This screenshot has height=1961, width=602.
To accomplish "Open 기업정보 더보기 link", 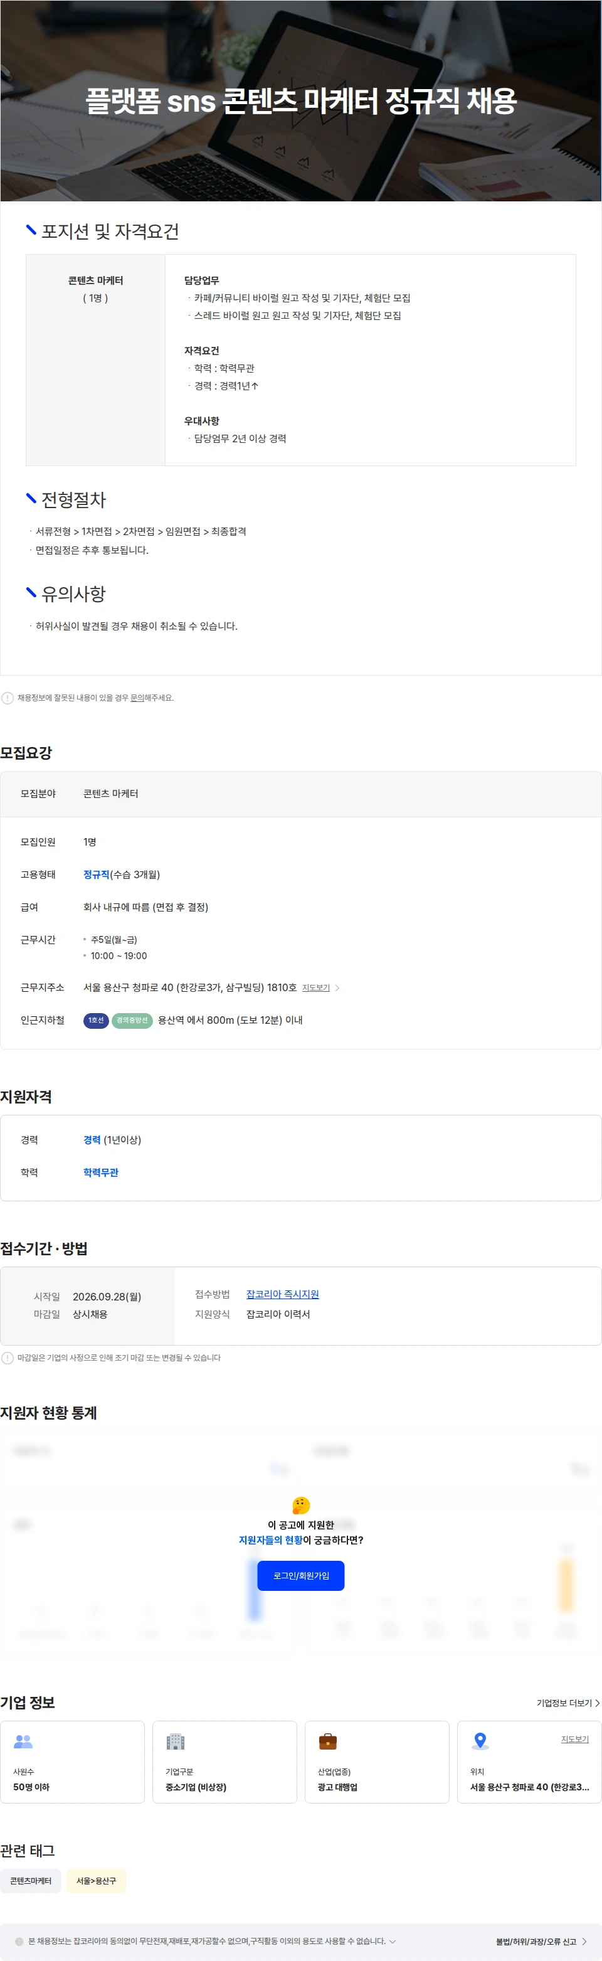I will (x=564, y=1703).
